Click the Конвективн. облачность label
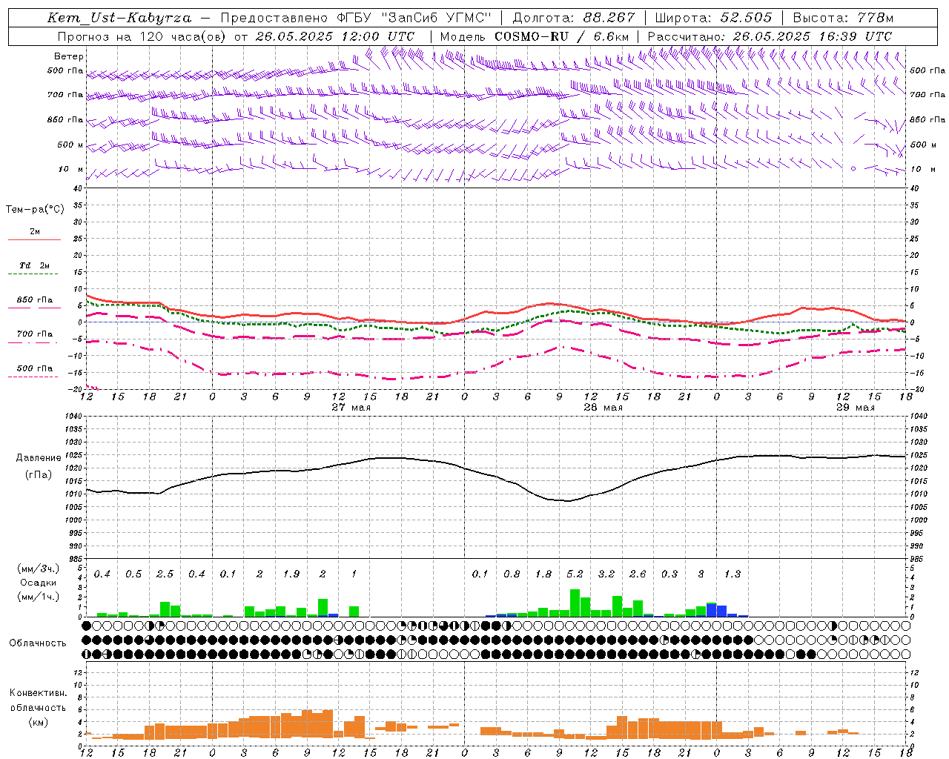This screenshot has width=949, height=759. (x=38, y=700)
